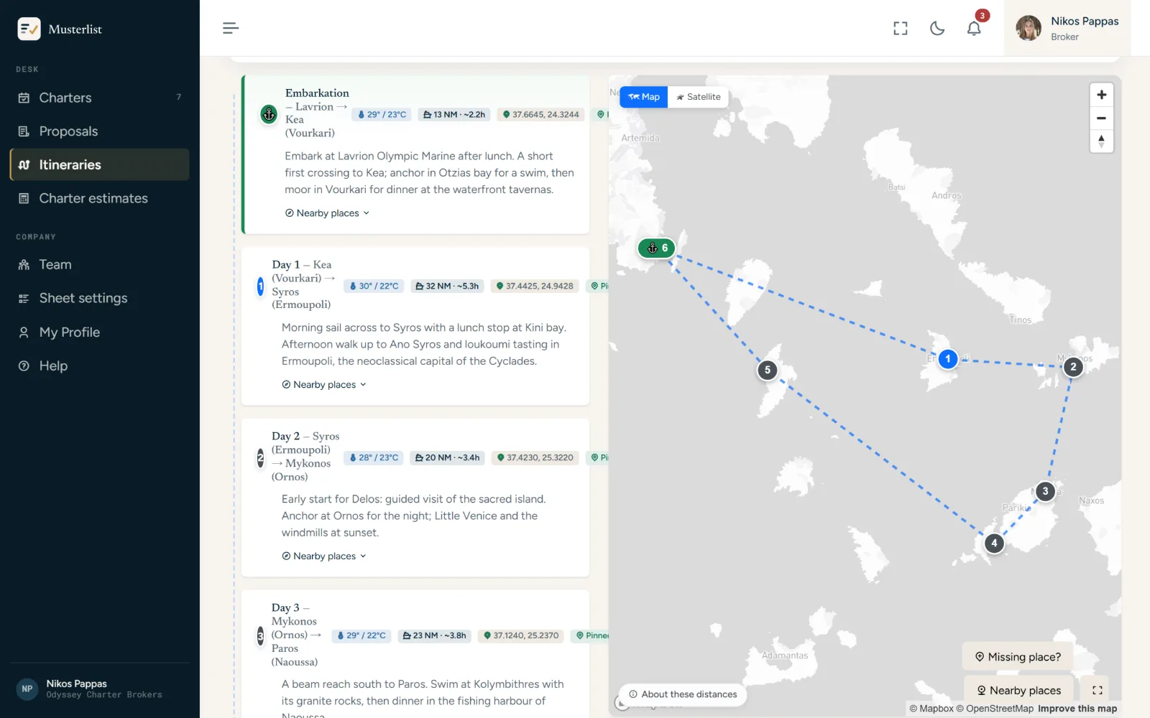Image resolution: width=1150 pixels, height=718 pixels.
Task: Click the Day 3 numbered badge
Action: point(260,635)
